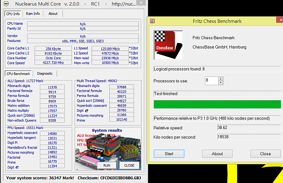This screenshot has width=283, height=183.
Task: Click FPU Digit e score 11394
Action: pyautogui.click(x=52, y=166)
